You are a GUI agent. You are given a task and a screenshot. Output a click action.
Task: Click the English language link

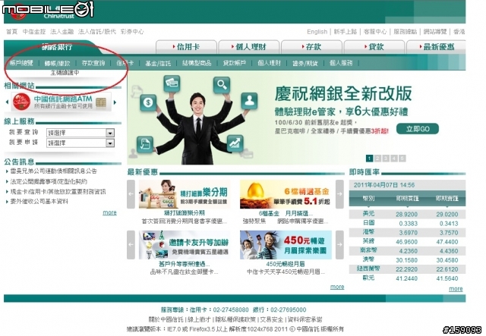(x=317, y=32)
